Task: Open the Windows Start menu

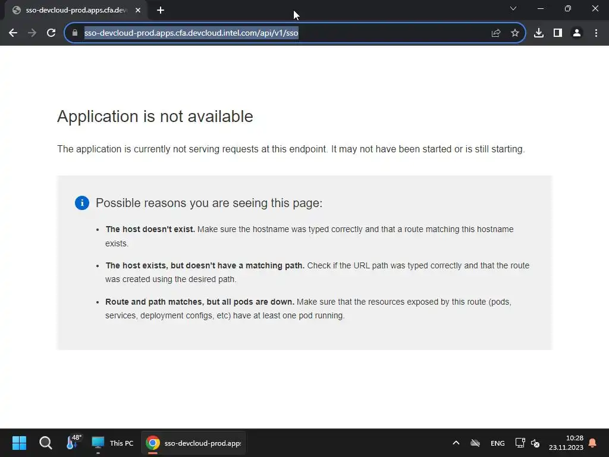Action: point(19,443)
